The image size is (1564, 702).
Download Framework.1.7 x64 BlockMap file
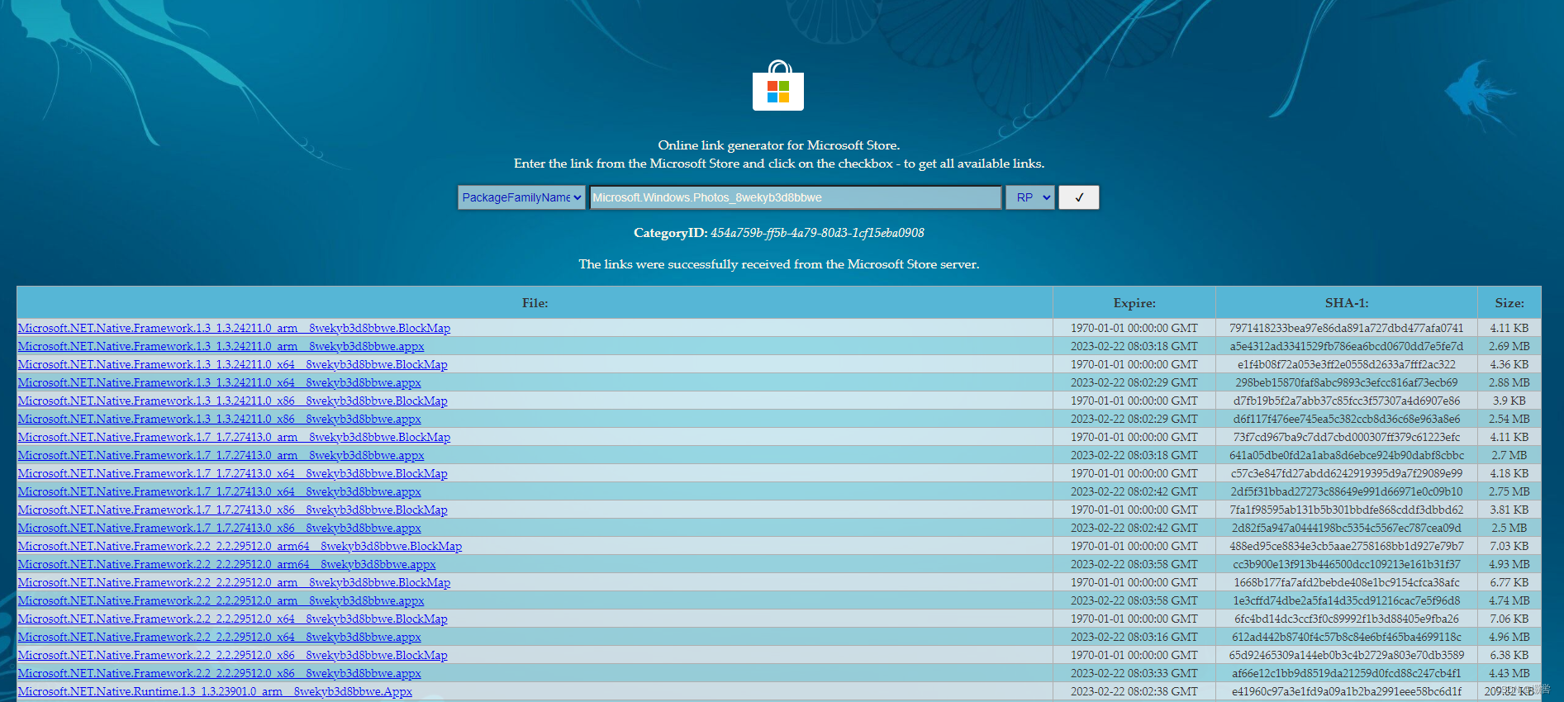coord(232,473)
